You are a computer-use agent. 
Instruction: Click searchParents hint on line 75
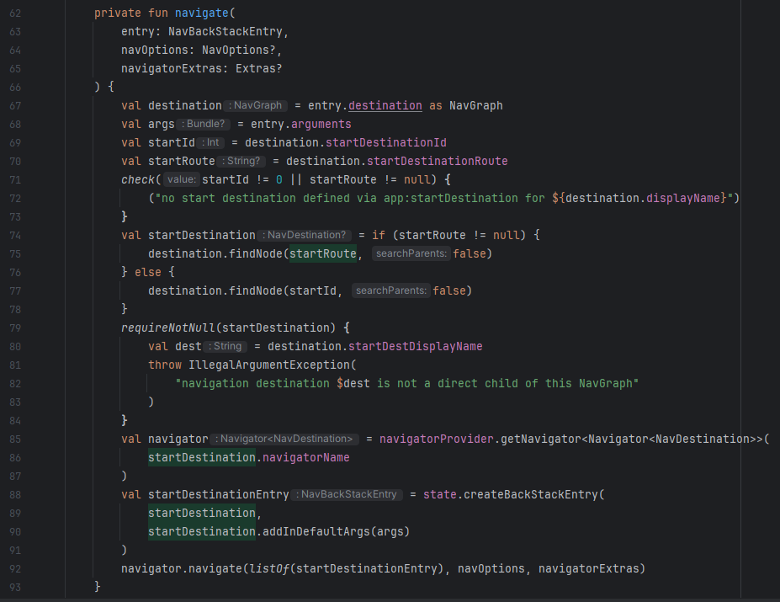coord(411,253)
